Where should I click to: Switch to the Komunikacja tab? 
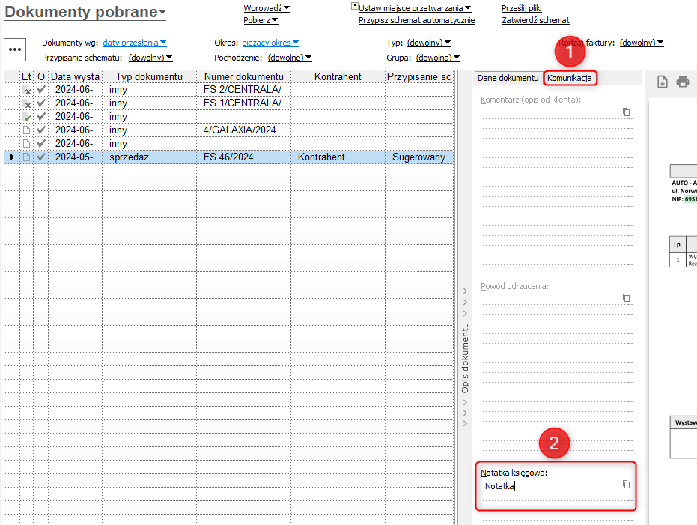tap(570, 78)
